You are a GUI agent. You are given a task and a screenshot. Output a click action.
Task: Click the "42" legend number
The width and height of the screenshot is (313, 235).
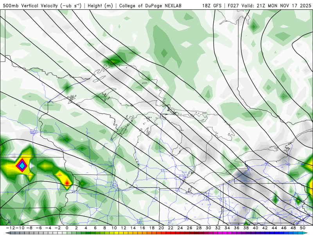pos(265,228)
